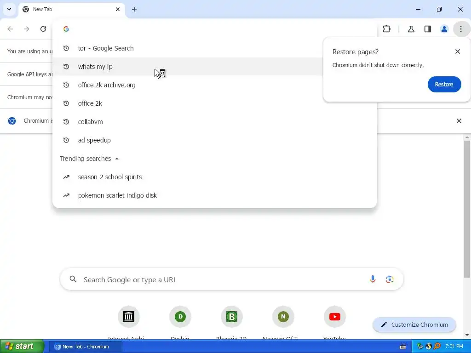Click trending arrow icon beside 'pokemon scarlet'

(66, 195)
